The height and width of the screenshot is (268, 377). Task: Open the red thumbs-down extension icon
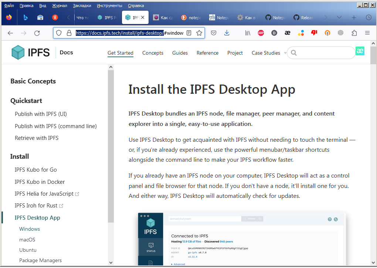point(314,33)
